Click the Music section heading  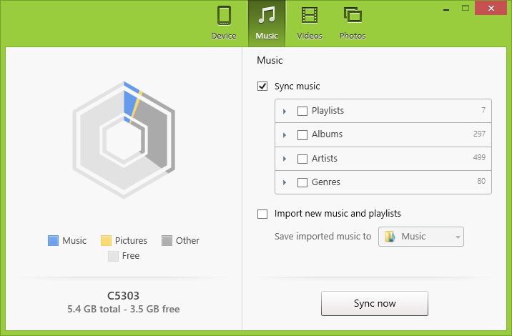pos(270,60)
